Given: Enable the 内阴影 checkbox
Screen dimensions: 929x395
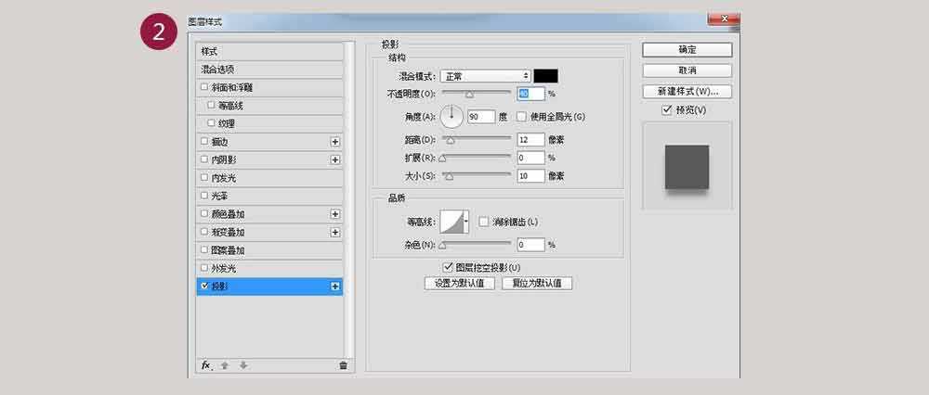Looking at the screenshot, I should 204,159.
